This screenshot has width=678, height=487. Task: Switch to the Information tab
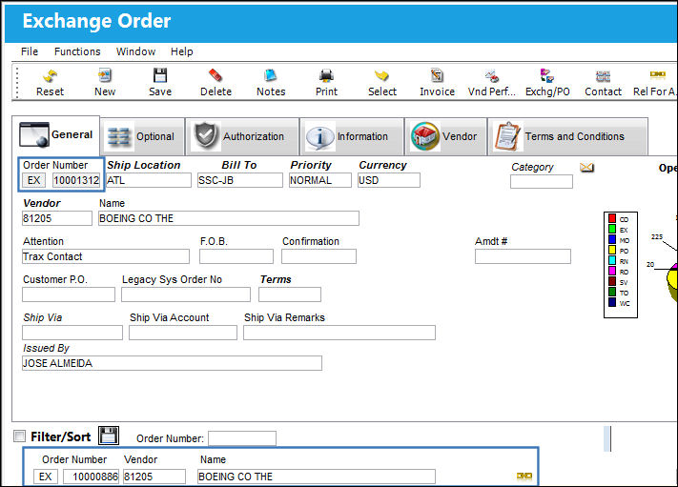pyautogui.click(x=352, y=136)
